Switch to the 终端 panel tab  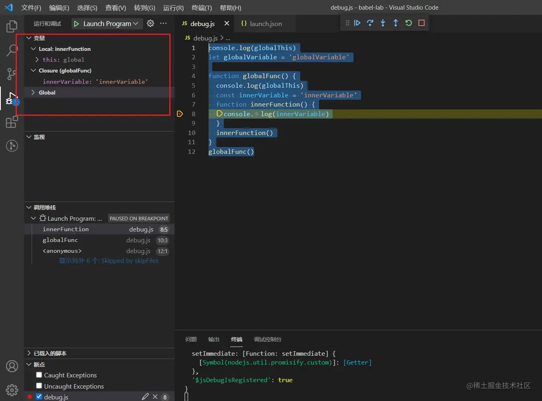237,339
